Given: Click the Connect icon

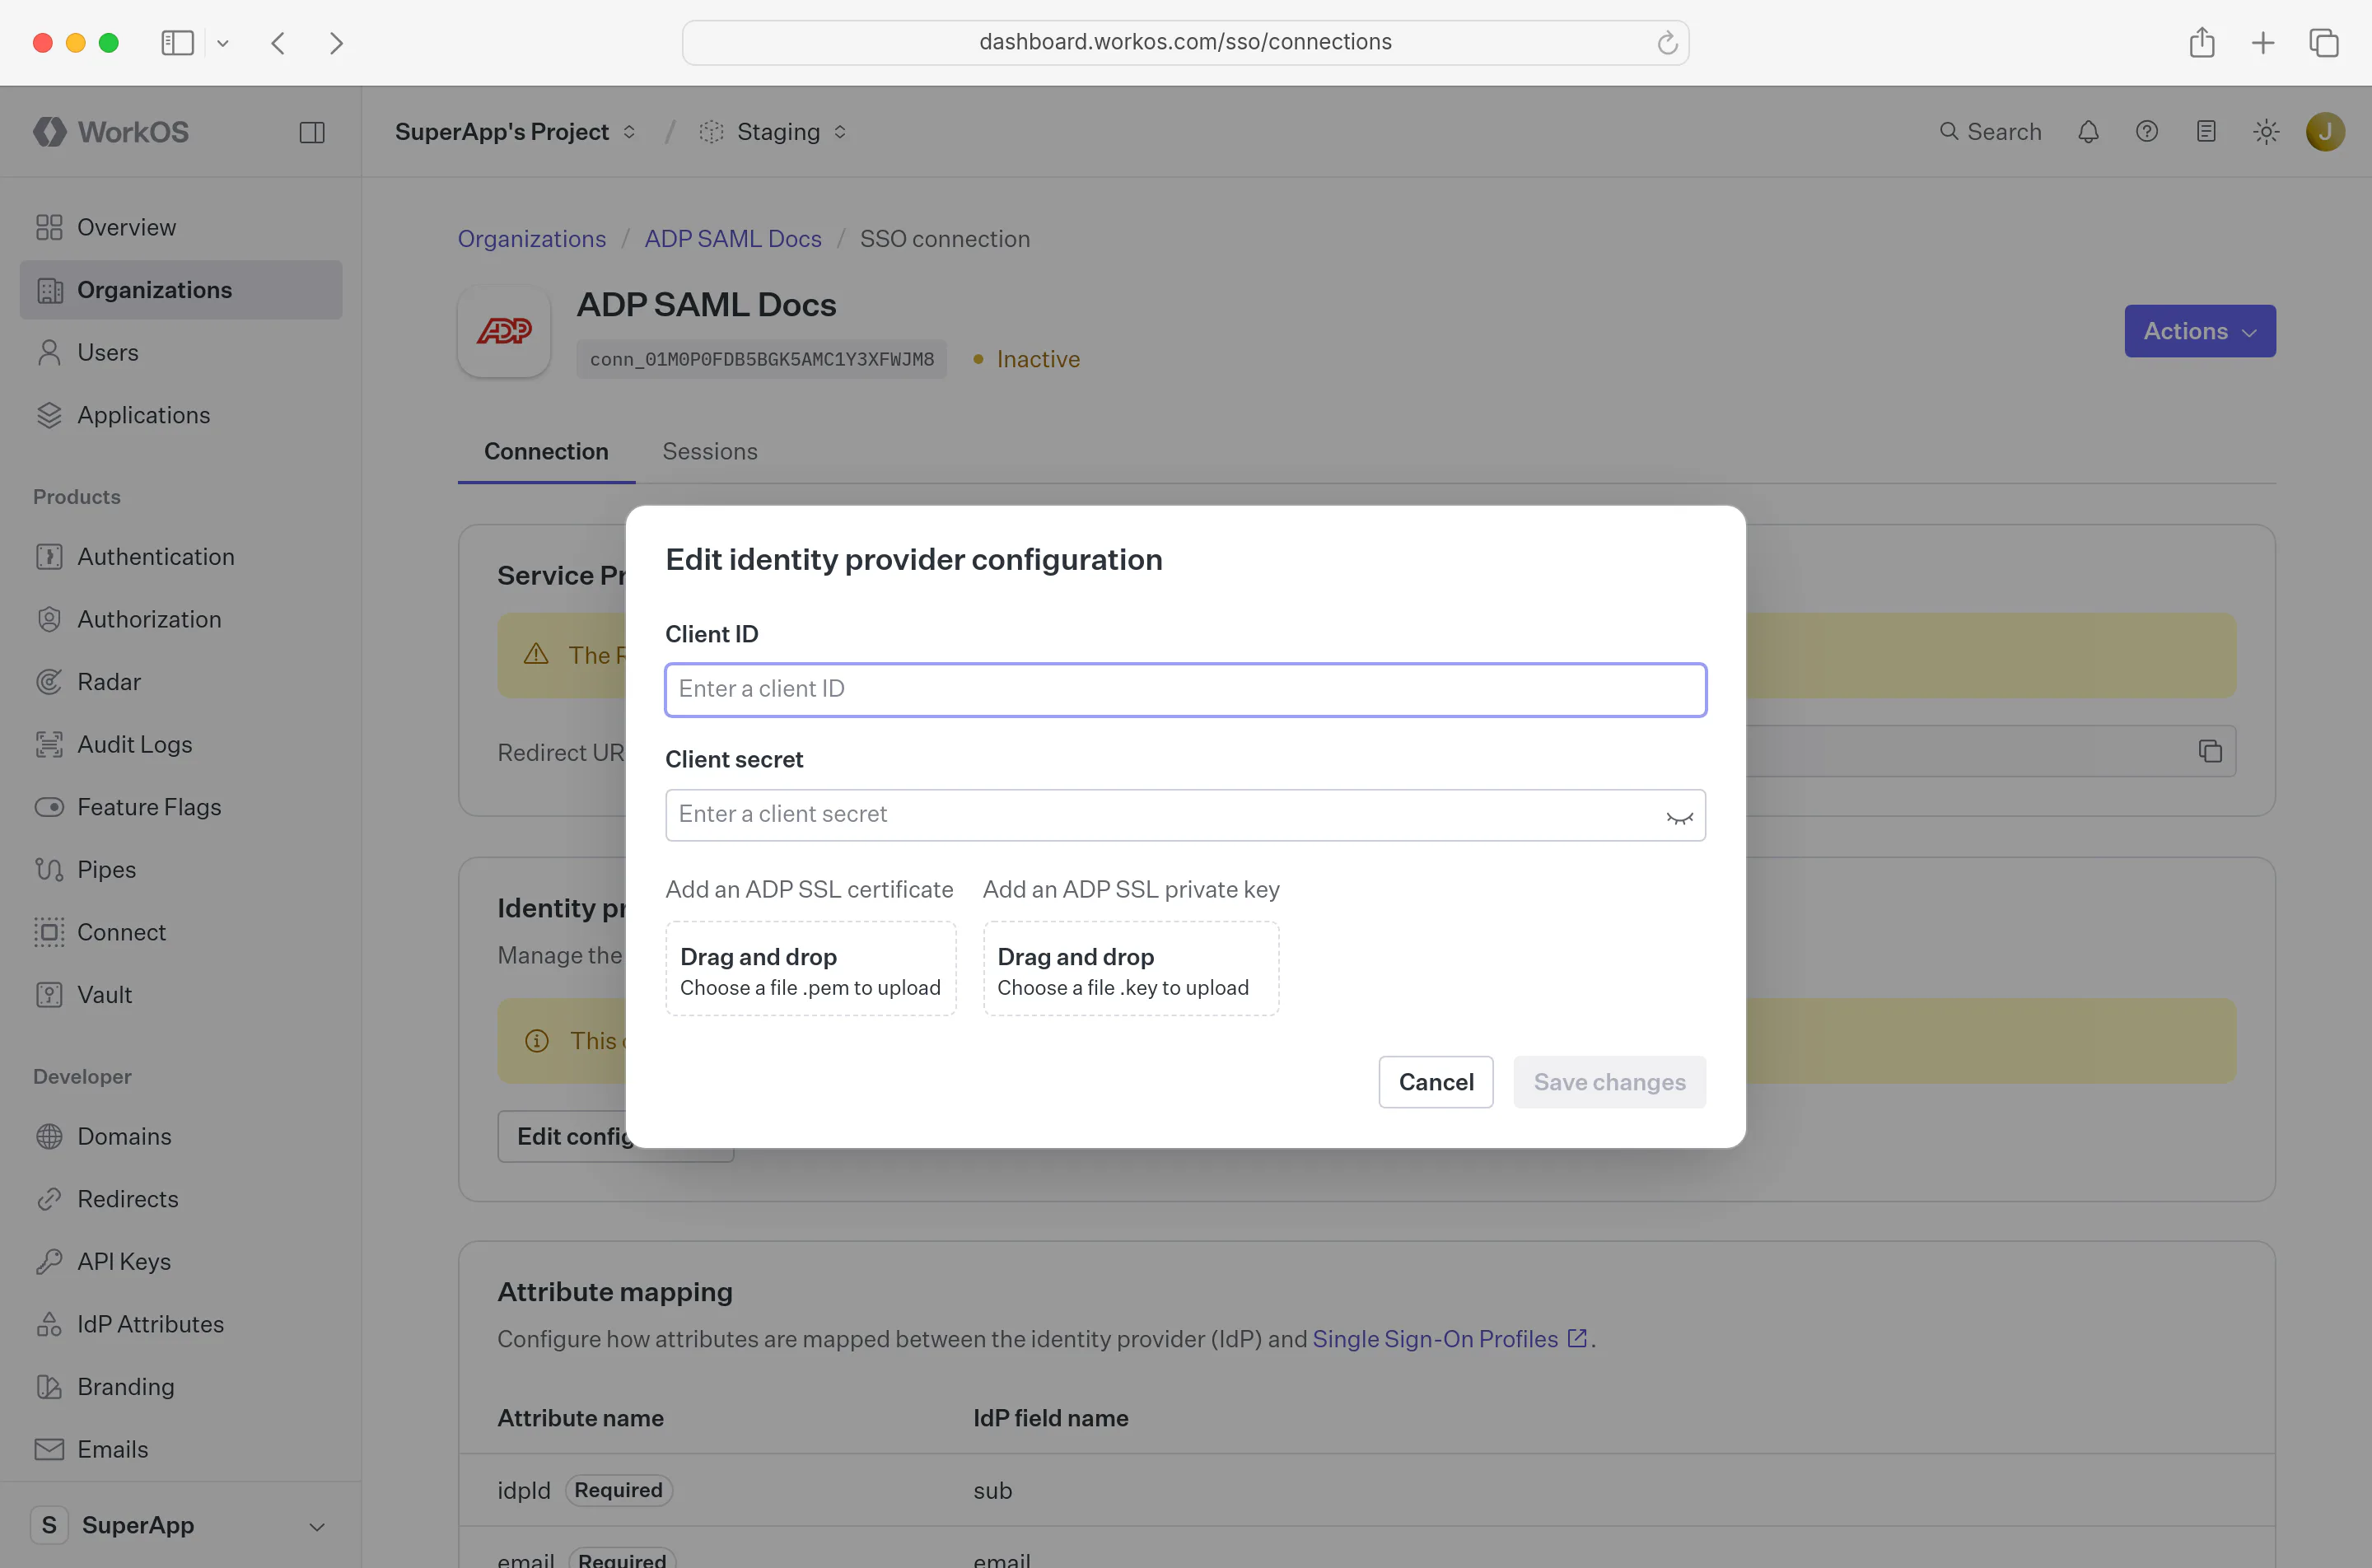Looking at the screenshot, I should click(x=49, y=932).
